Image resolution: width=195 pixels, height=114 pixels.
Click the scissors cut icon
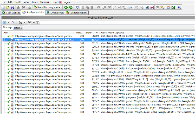[83, 7]
